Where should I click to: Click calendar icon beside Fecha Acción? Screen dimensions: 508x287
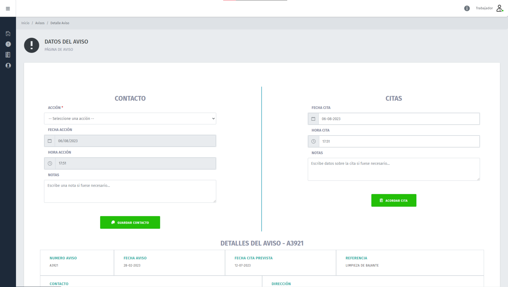(x=50, y=141)
